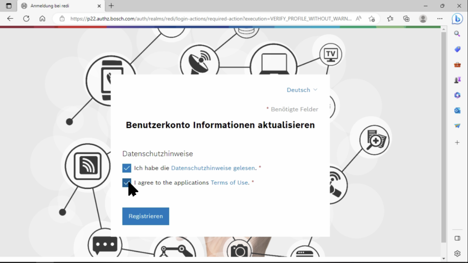Screen dimensions: 468x263
Task: Open sidebar Games chess icon
Action: click(457, 80)
